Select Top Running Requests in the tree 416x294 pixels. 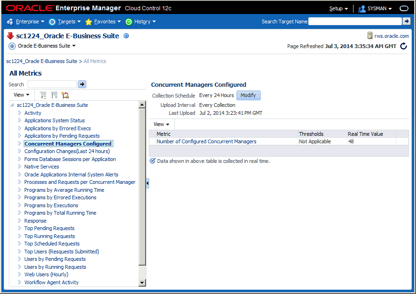coord(49,236)
